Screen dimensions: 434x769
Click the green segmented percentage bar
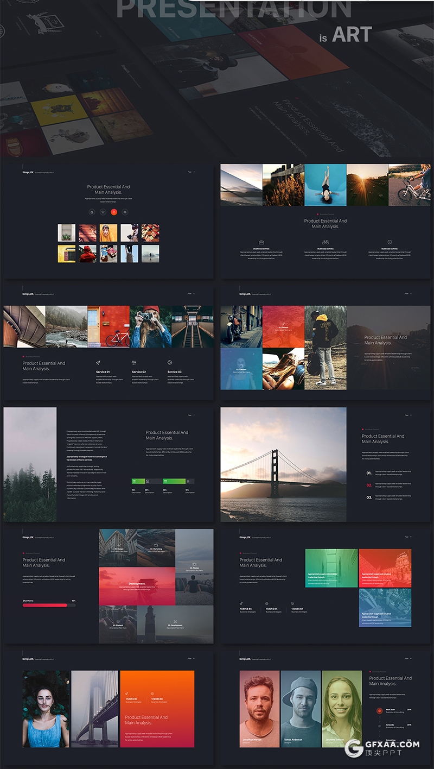click(163, 481)
